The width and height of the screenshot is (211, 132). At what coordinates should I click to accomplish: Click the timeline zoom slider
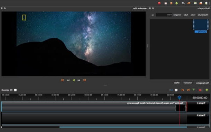(x=171, y=90)
